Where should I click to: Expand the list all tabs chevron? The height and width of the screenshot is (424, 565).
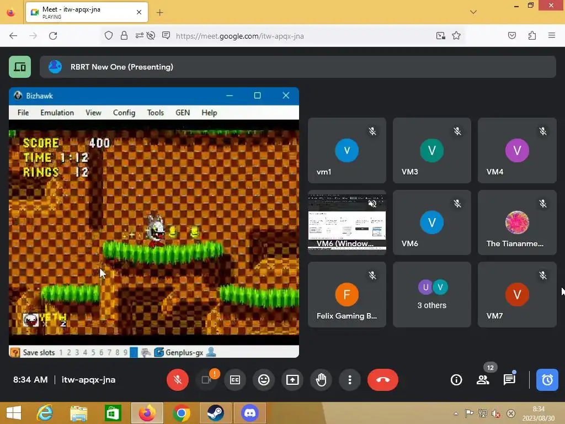tap(473, 12)
